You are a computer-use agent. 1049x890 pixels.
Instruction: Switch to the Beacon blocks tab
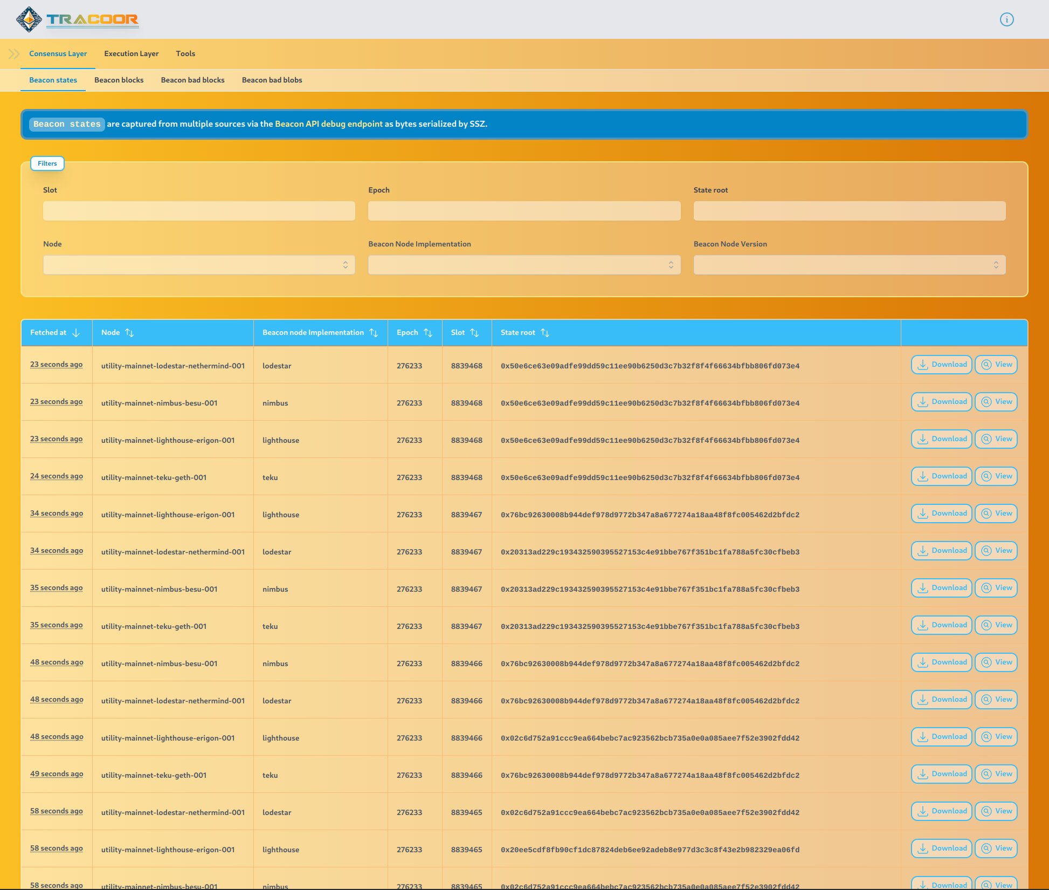coord(119,80)
